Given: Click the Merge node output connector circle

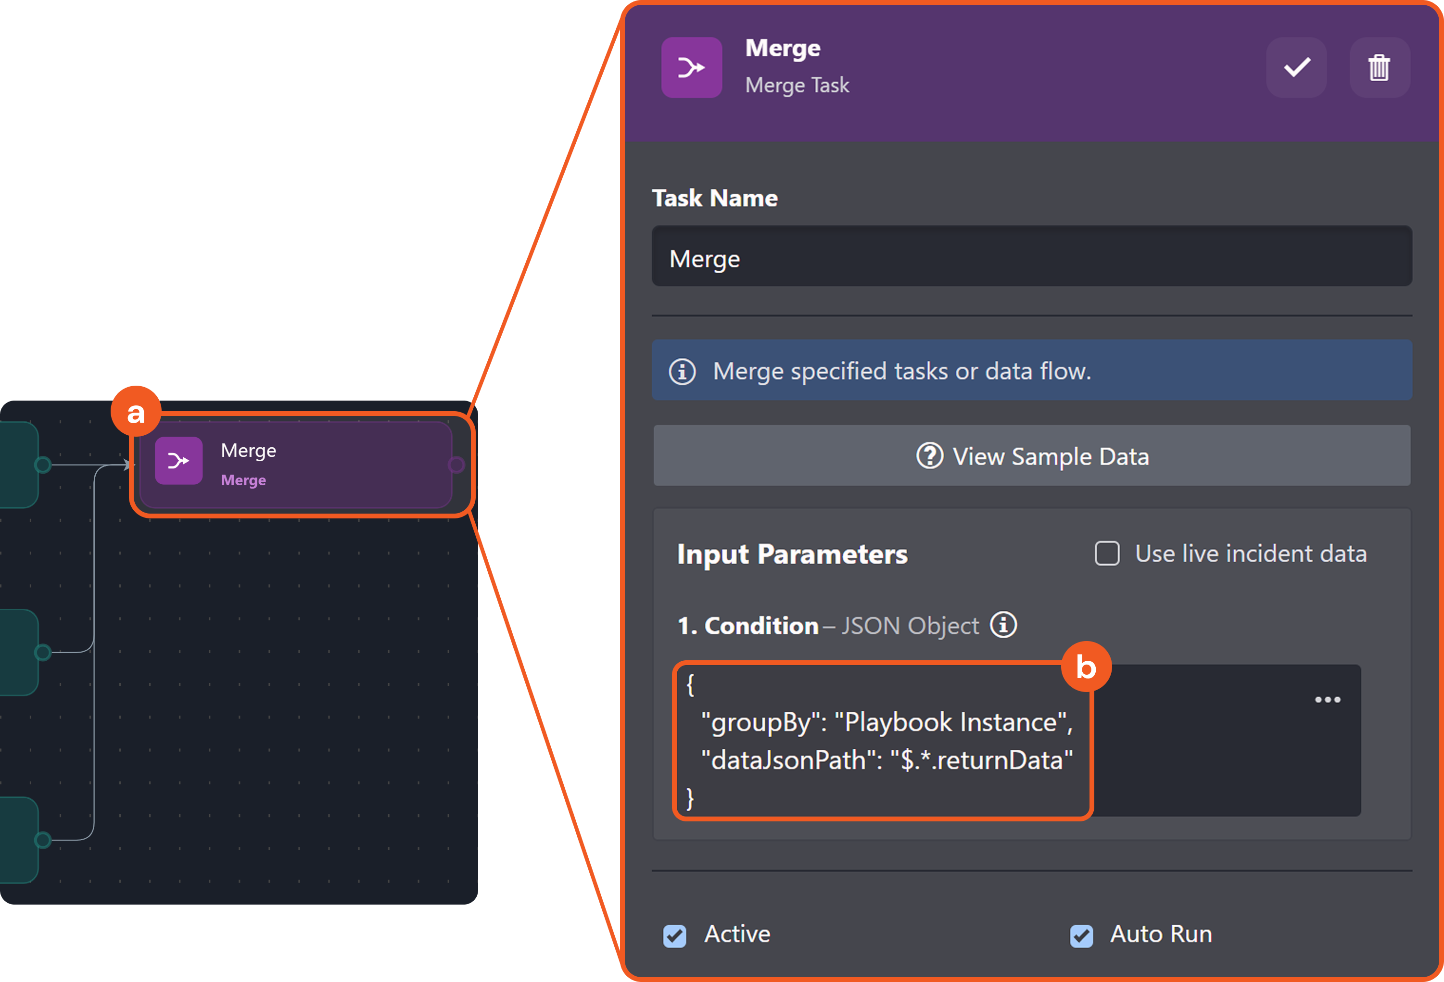Looking at the screenshot, I should 456,465.
